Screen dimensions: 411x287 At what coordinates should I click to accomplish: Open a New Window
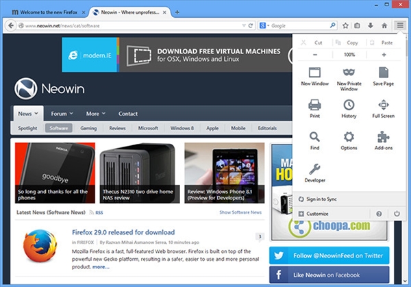[314, 77]
